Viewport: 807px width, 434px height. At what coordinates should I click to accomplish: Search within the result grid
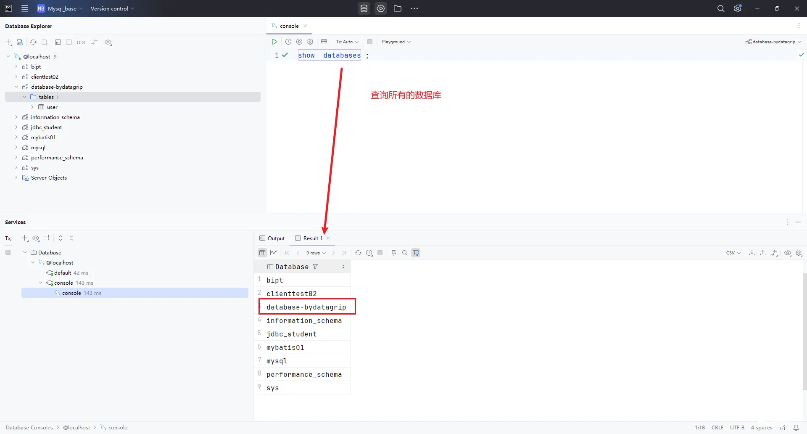point(405,253)
